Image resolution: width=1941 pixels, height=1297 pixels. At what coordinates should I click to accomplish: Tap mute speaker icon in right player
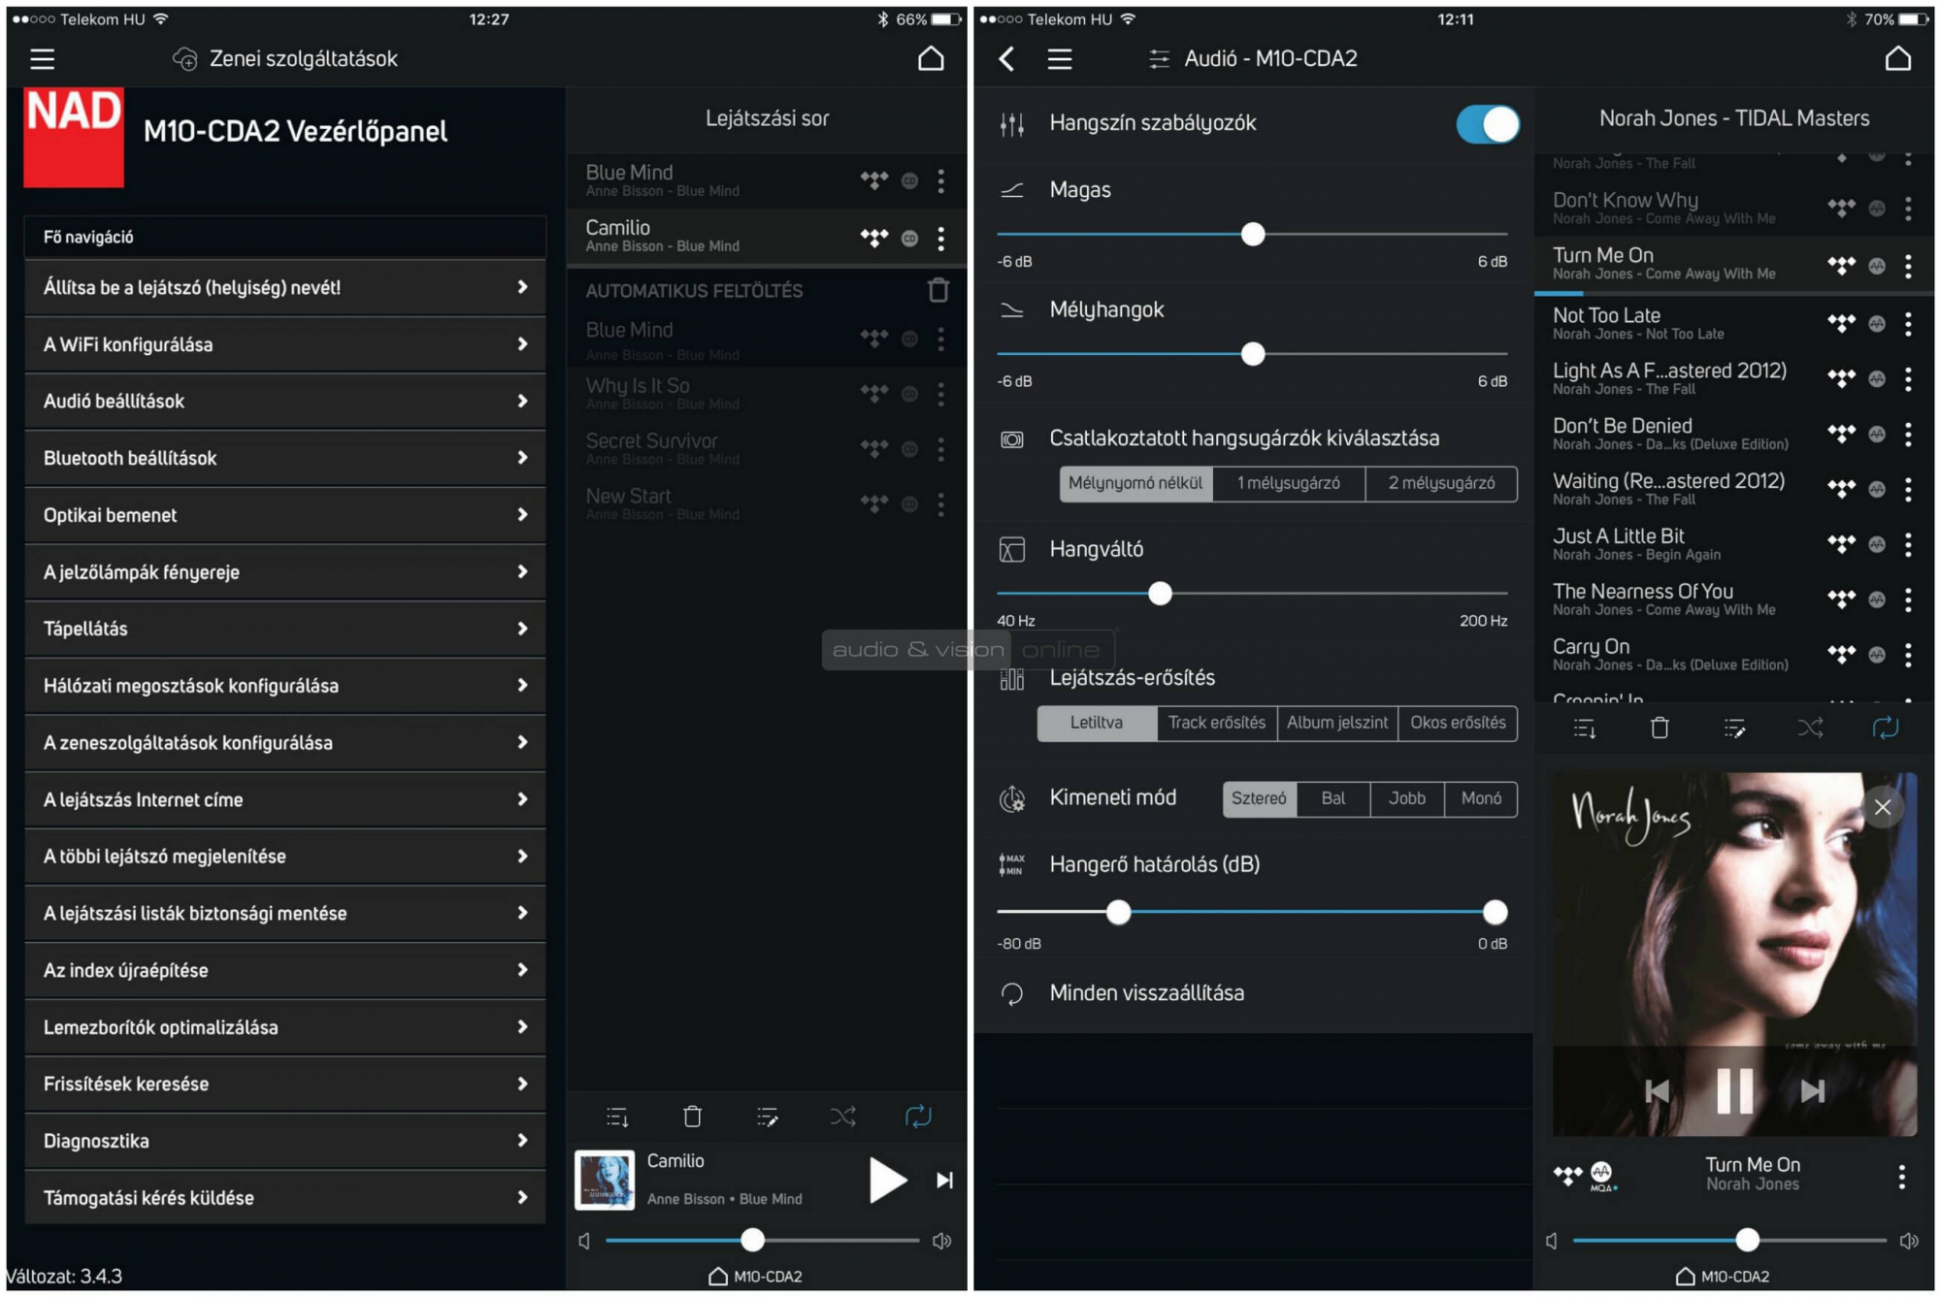click(1551, 1240)
